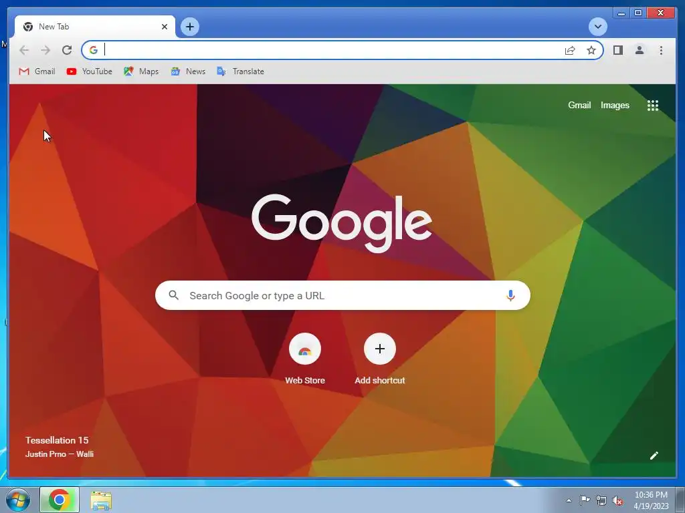Open the News bookmark
685x513 pixels.
[x=188, y=71]
